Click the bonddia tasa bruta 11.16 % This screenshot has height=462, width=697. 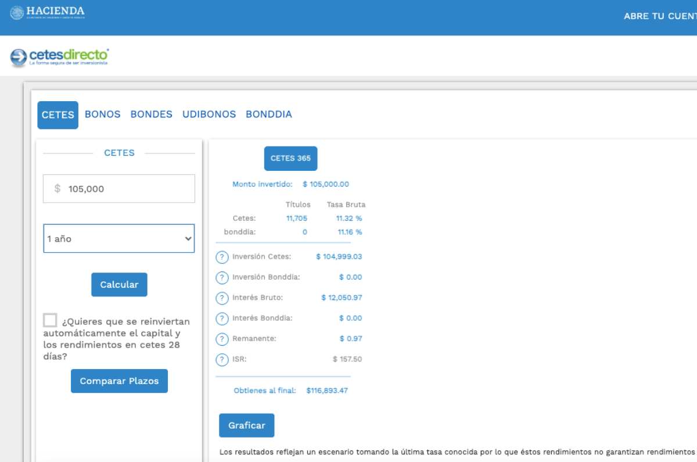coord(349,232)
